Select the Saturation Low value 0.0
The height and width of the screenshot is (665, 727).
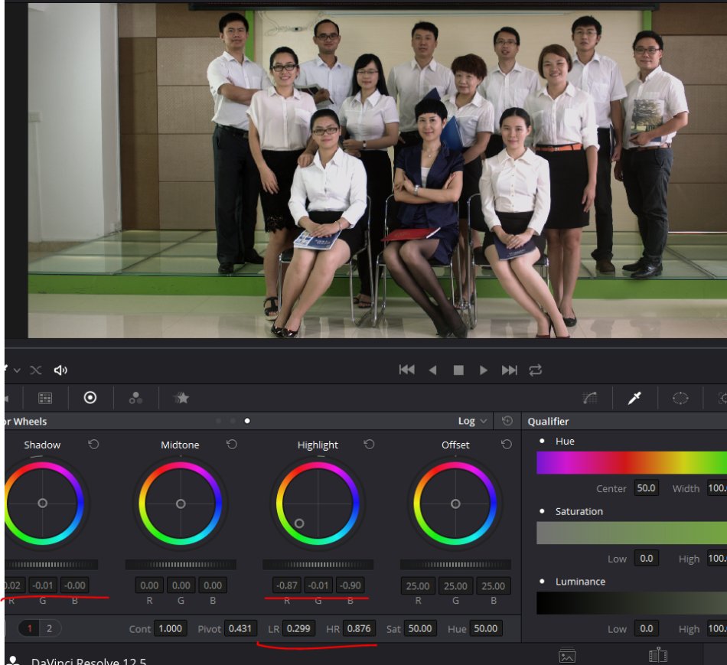pos(647,559)
